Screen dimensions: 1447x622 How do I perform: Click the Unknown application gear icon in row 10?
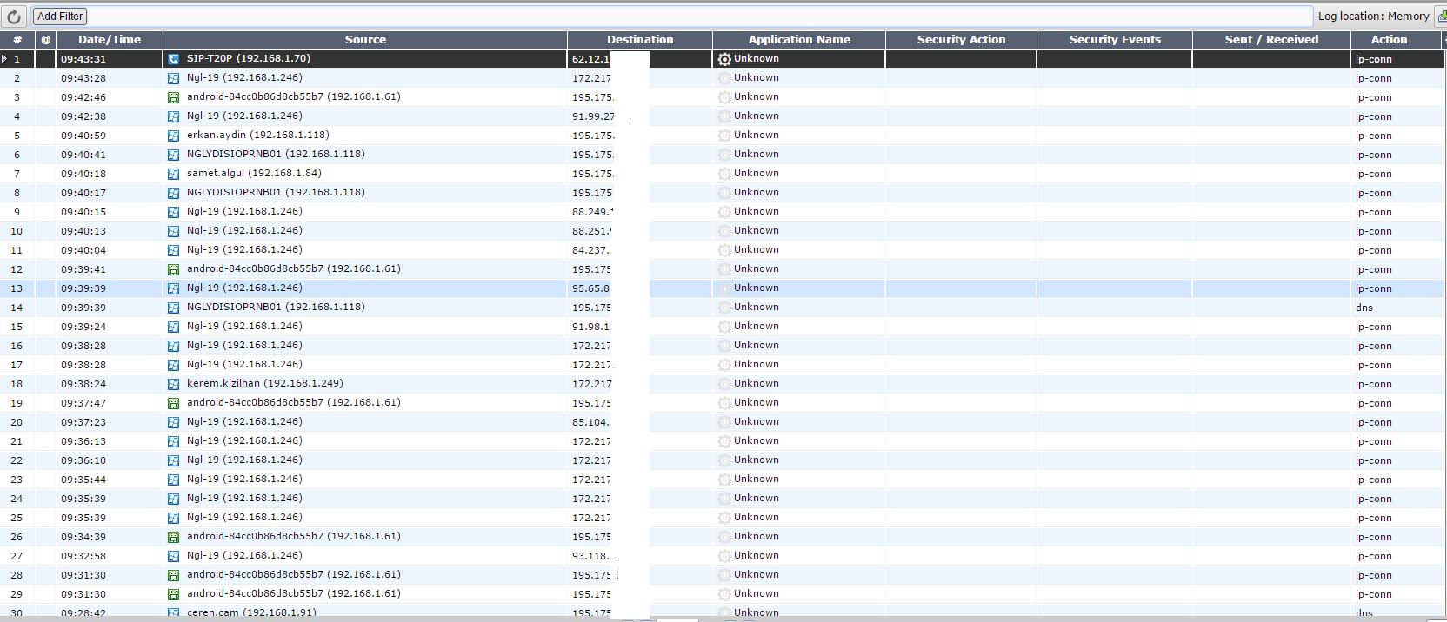[724, 231]
